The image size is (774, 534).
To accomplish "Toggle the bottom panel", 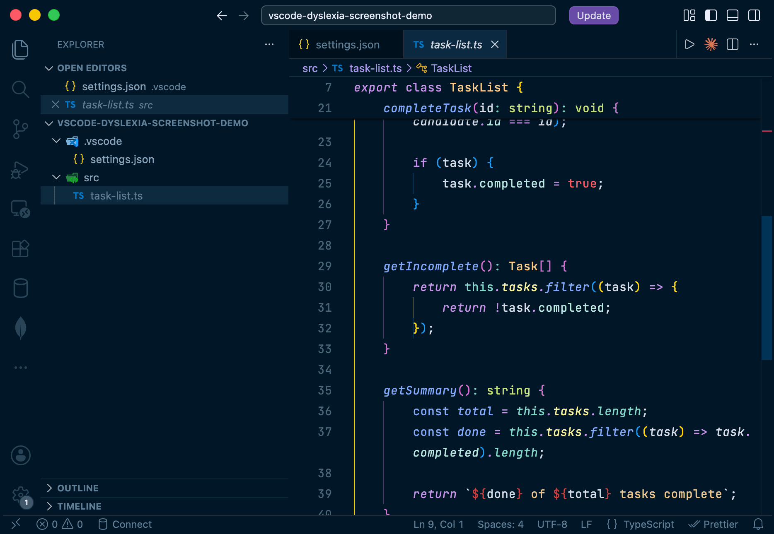I will pyautogui.click(x=733, y=16).
